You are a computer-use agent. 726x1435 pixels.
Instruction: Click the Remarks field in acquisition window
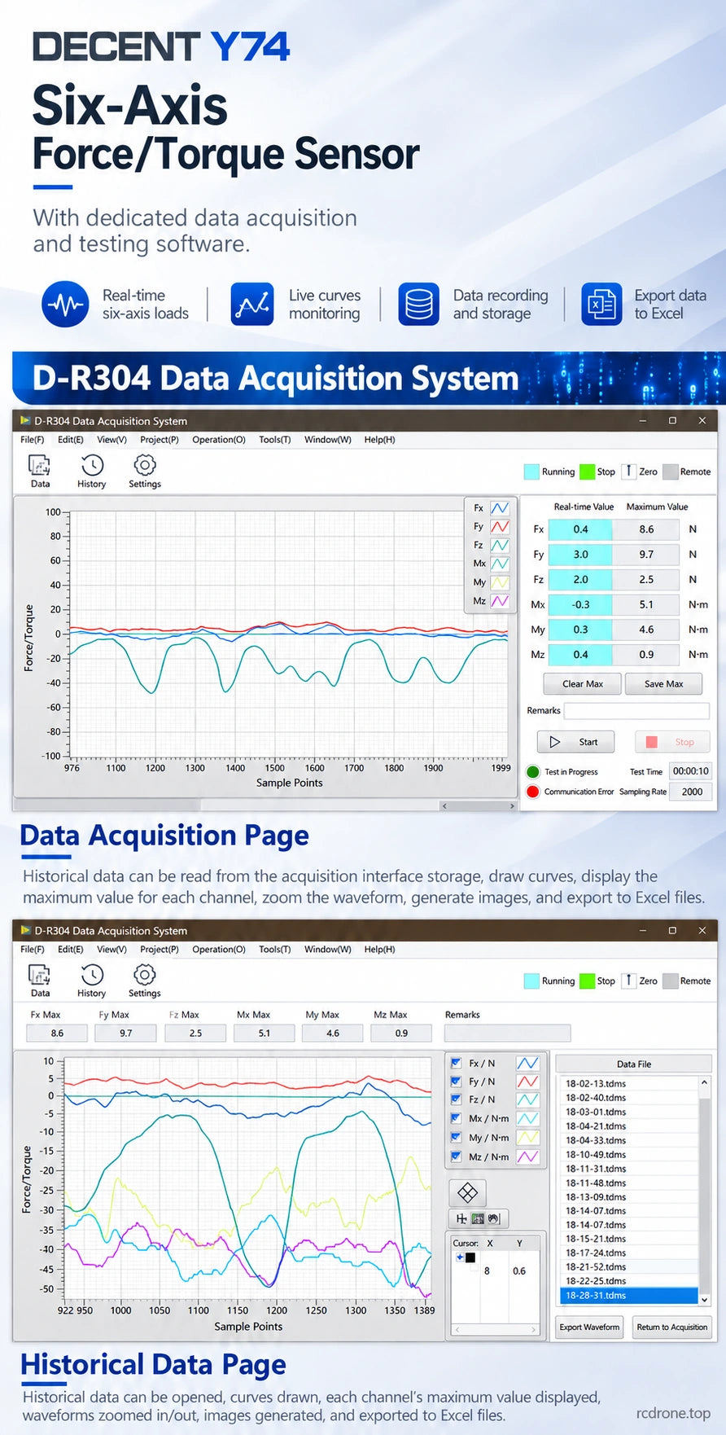pyautogui.click(x=637, y=711)
